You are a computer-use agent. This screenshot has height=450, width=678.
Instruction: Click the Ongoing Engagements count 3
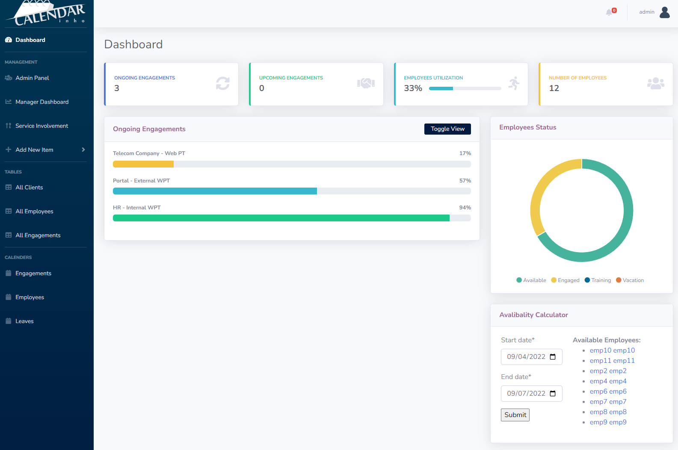point(117,88)
